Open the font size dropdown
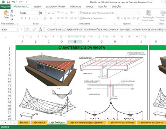166x129 pixels. 46,13
